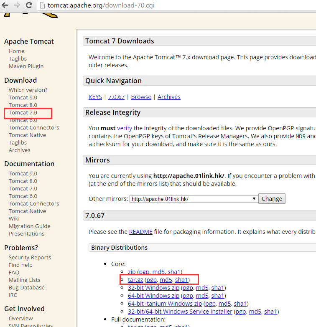This screenshot has width=316, height=327.
Task: Open Taglibs under Download
Action: (x=18, y=142)
